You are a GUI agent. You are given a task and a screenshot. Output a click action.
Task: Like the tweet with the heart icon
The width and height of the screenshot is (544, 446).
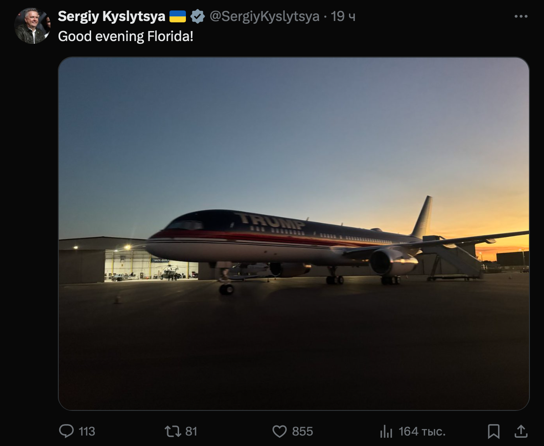pos(279,431)
